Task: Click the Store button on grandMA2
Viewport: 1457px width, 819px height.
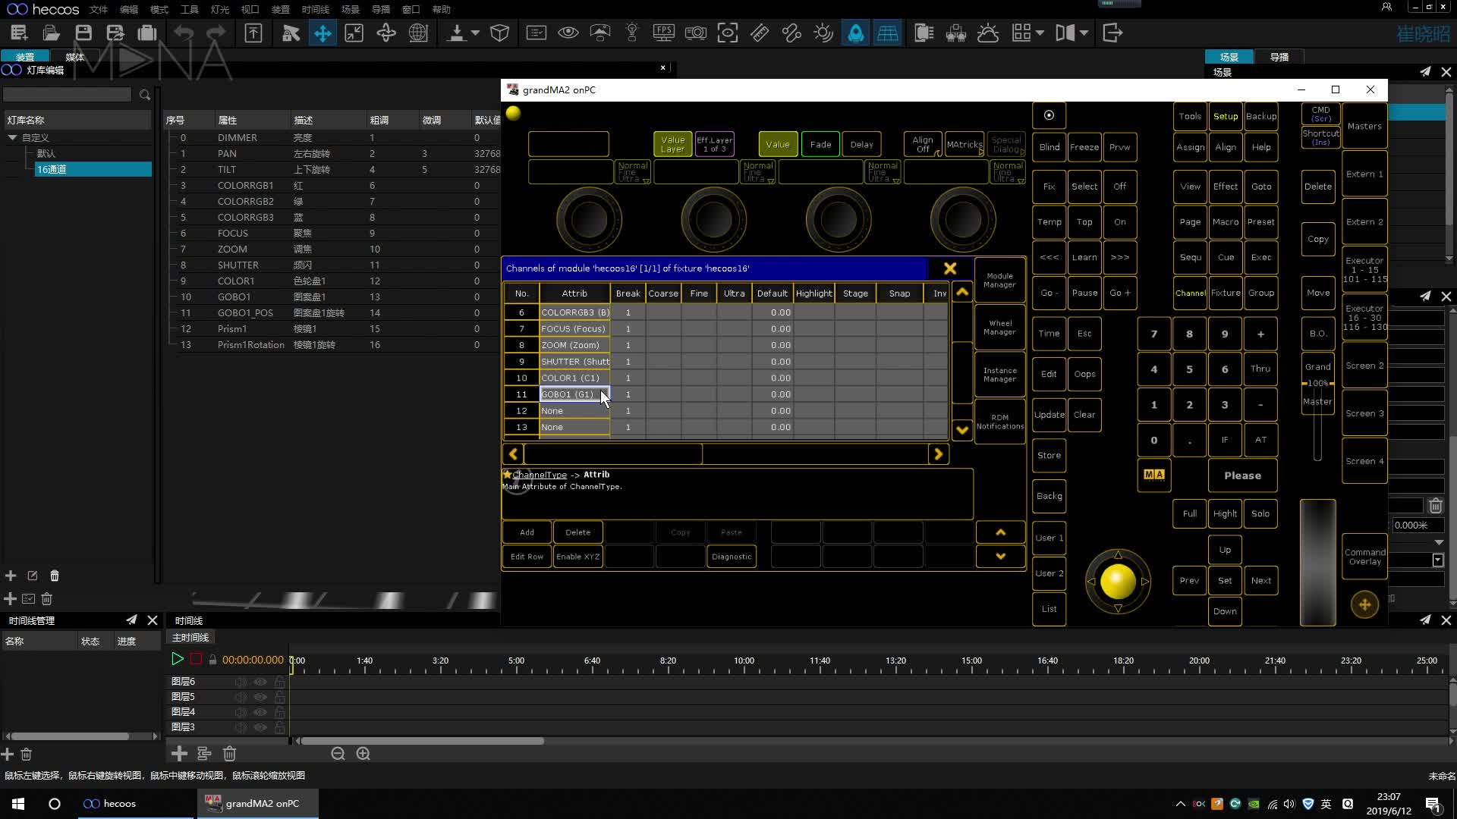Action: pyautogui.click(x=1049, y=455)
